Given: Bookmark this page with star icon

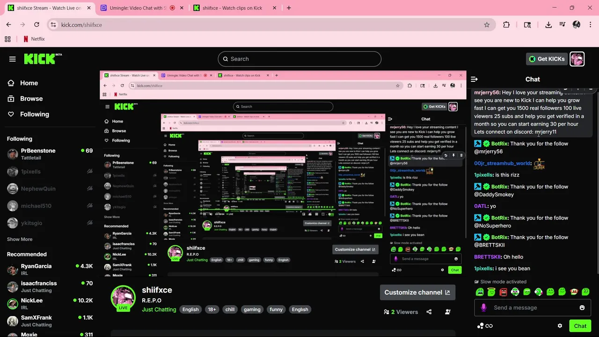Looking at the screenshot, I should point(487,25).
